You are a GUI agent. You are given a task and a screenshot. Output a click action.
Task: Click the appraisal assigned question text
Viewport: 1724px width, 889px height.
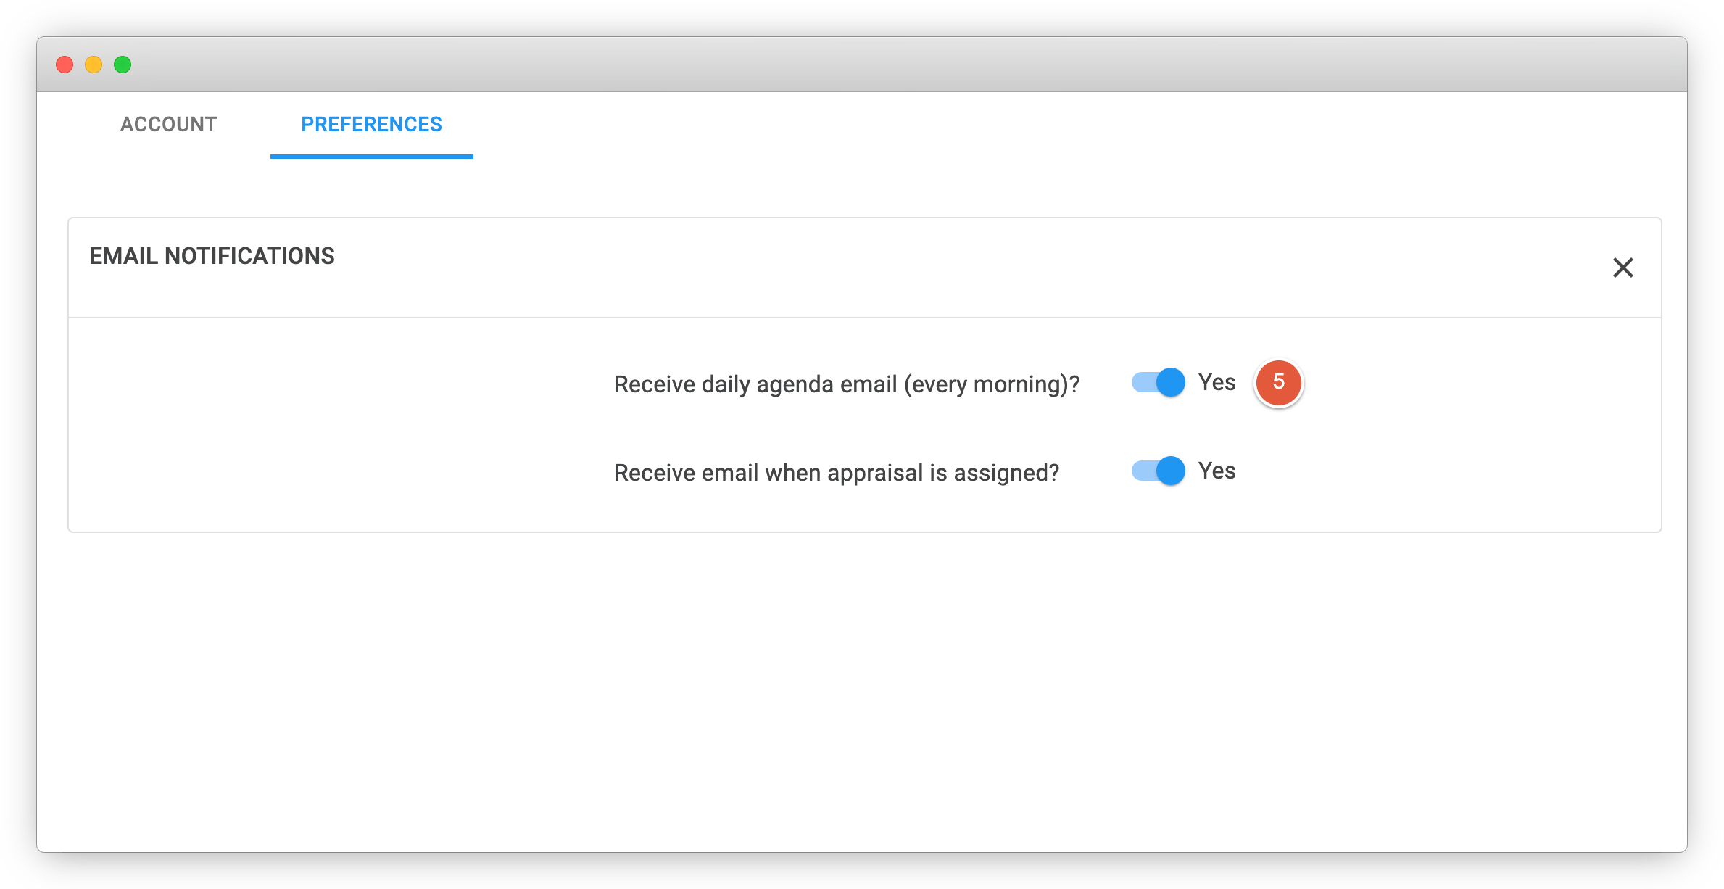pos(837,472)
